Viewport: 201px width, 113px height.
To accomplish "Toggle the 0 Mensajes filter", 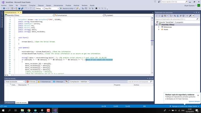I will point(58,82).
